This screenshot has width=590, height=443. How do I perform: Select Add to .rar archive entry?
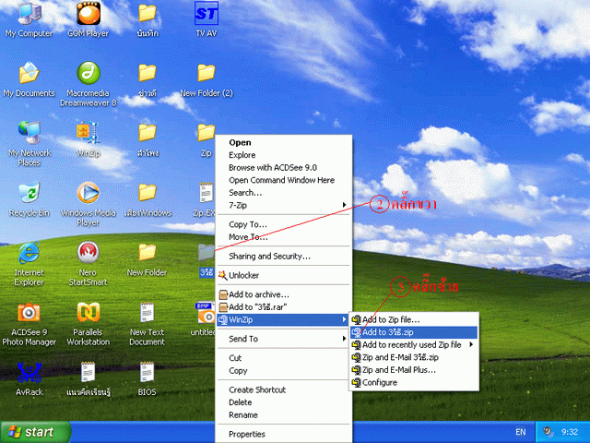click(x=284, y=307)
